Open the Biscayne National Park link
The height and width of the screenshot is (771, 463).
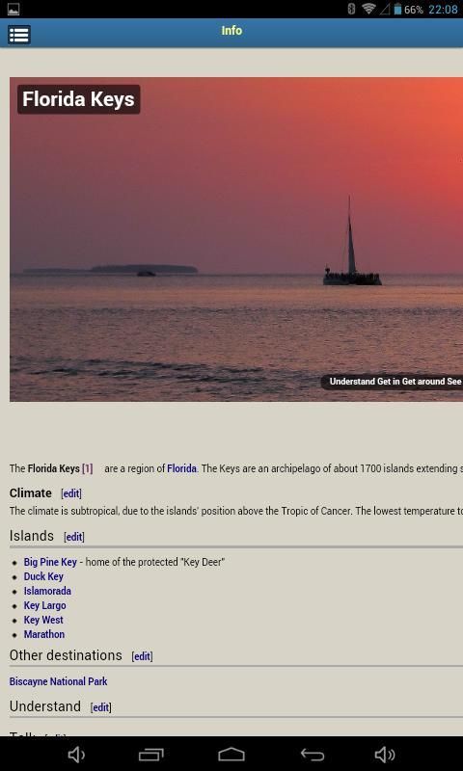tap(58, 681)
